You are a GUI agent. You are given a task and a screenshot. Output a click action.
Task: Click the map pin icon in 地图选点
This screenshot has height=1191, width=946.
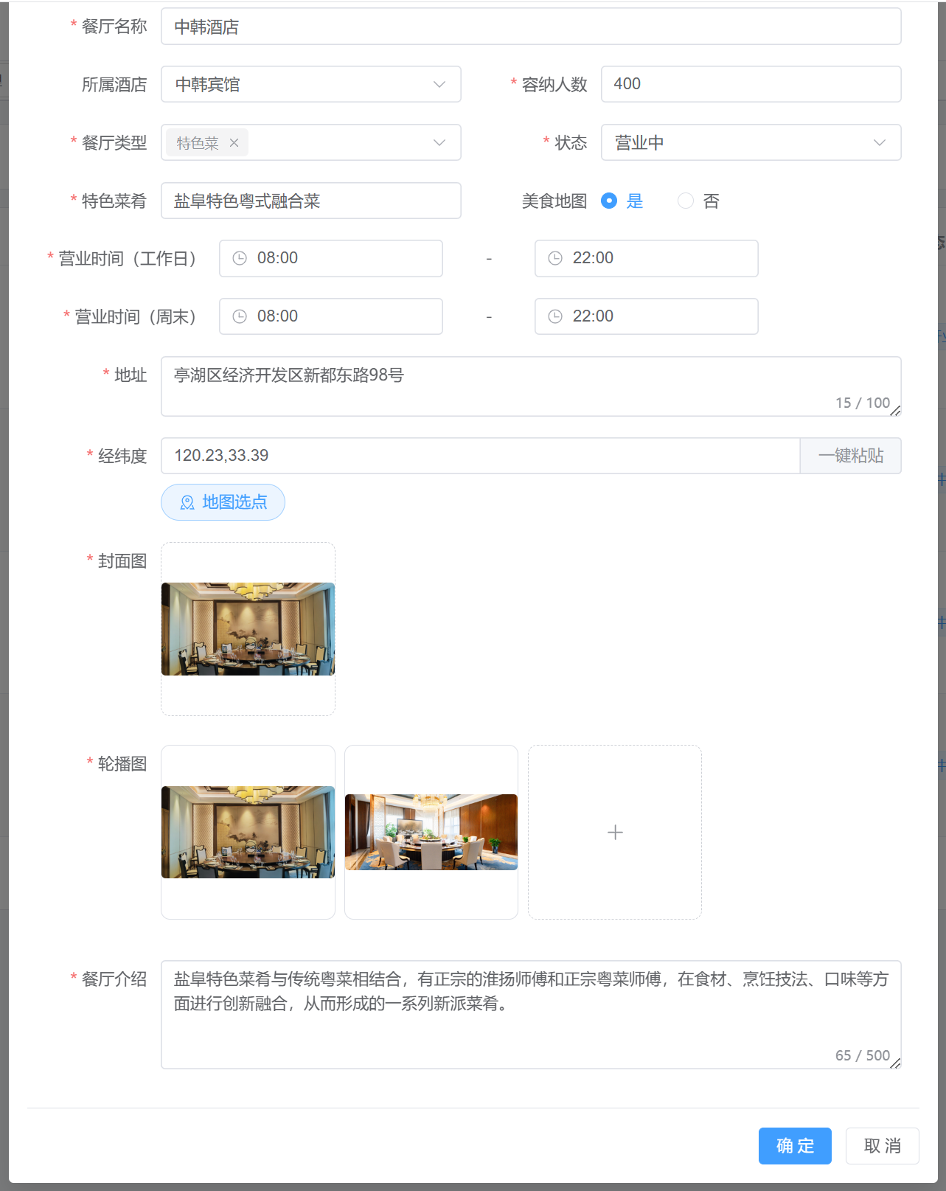click(187, 502)
